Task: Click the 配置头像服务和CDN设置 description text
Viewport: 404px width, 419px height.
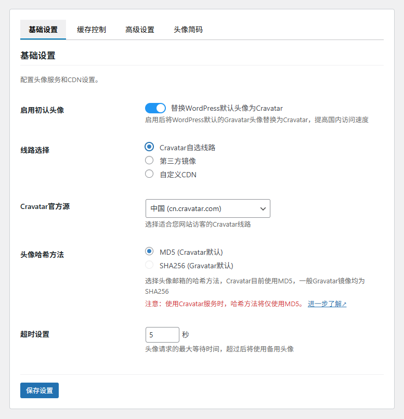Action: [60, 80]
